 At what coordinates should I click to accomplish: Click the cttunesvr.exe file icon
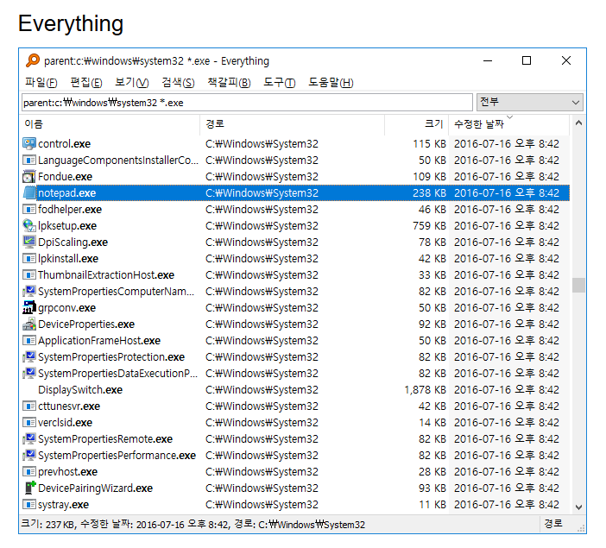point(29,406)
